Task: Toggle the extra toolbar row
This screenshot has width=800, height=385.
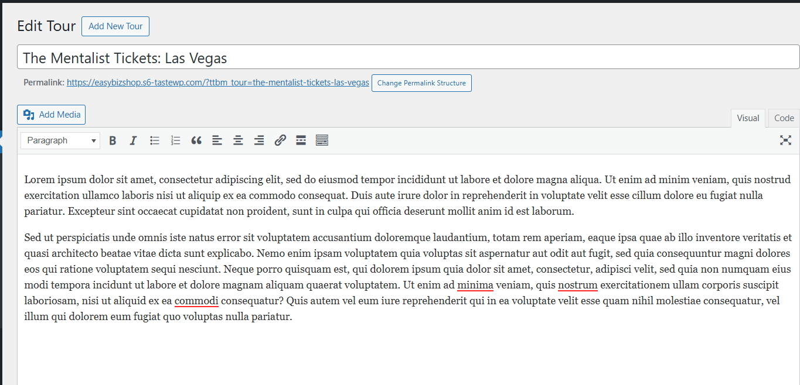Action: tap(322, 140)
